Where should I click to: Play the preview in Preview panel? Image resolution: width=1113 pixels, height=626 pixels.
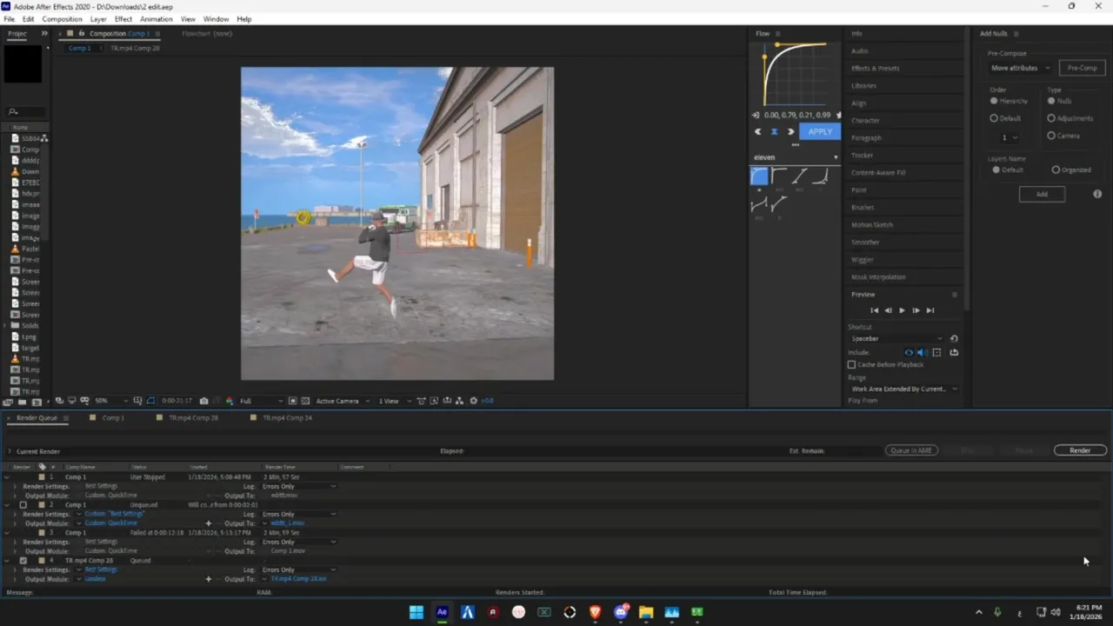[902, 310]
